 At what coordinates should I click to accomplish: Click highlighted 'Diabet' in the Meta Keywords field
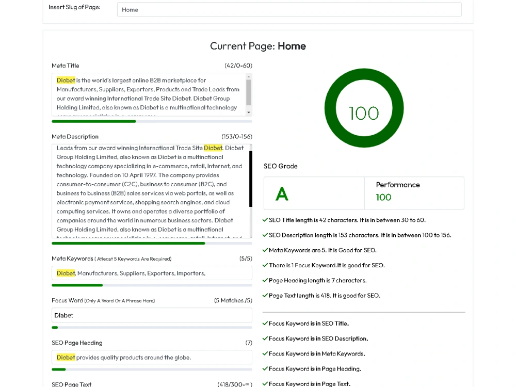click(66, 273)
